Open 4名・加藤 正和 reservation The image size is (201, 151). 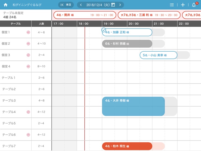point(127,32)
